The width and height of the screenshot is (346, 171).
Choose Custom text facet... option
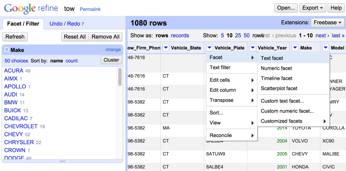click(x=293, y=101)
